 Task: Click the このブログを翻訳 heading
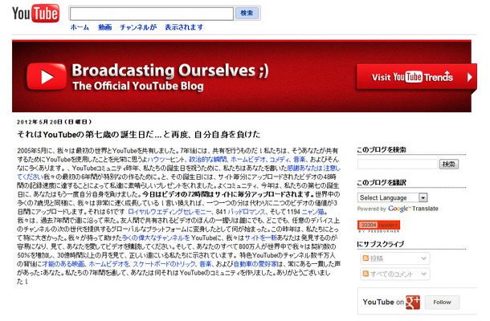[x=382, y=183]
